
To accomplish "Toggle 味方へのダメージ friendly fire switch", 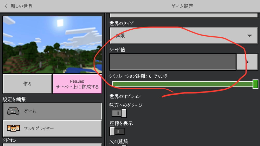I will (119, 113).
